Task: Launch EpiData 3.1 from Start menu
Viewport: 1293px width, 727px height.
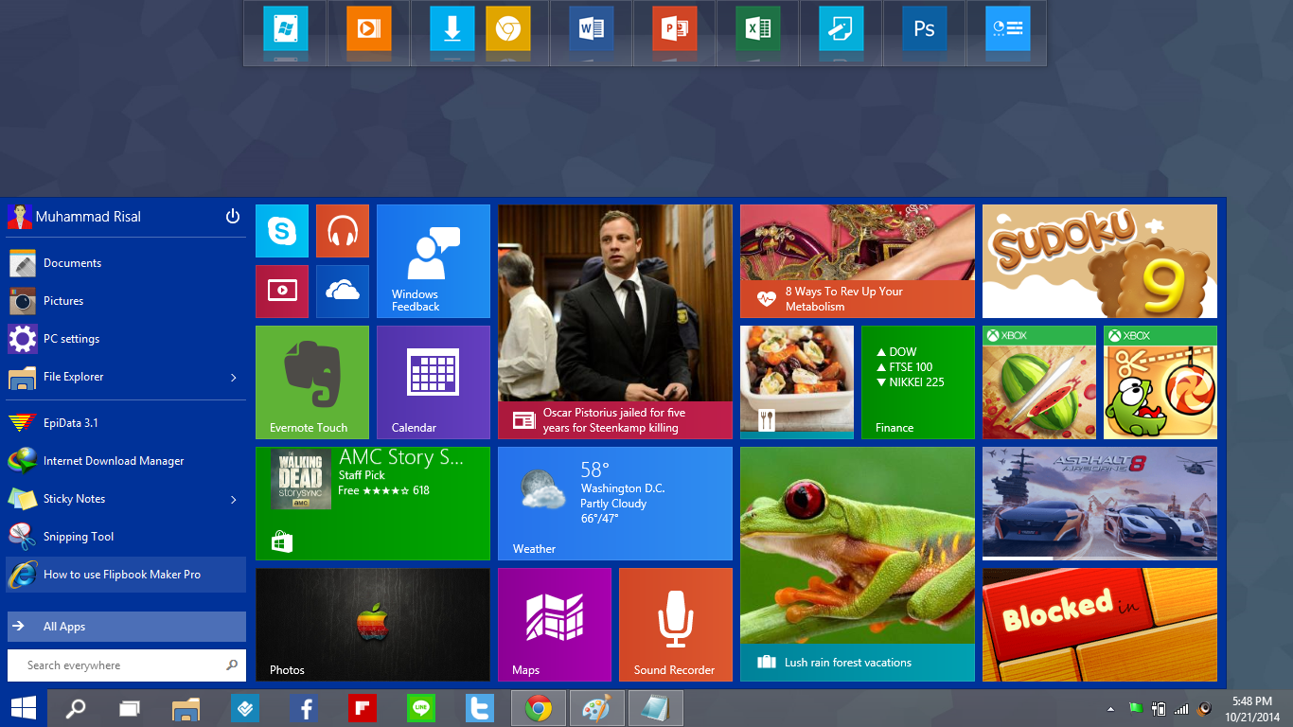Action: click(x=126, y=423)
